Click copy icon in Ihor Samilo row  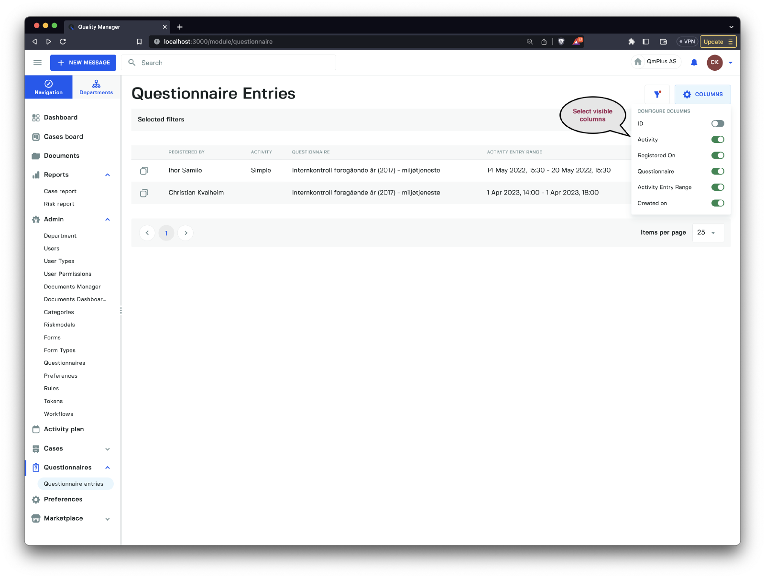(x=144, y=171)
